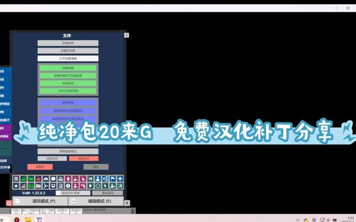
Task: Click the 更多选项 button
Action: [107, 193]
